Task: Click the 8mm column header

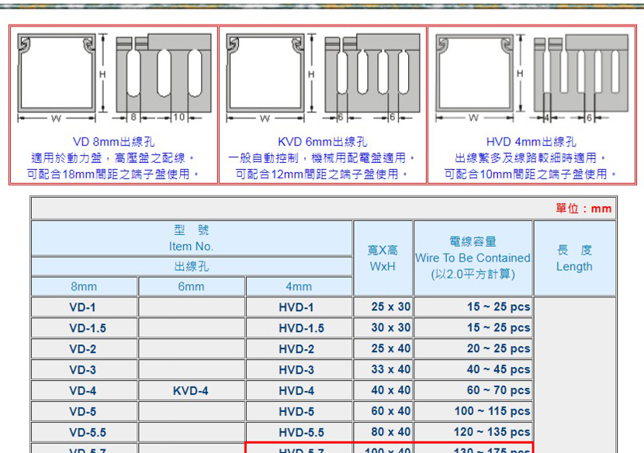Action: [84, 286]
